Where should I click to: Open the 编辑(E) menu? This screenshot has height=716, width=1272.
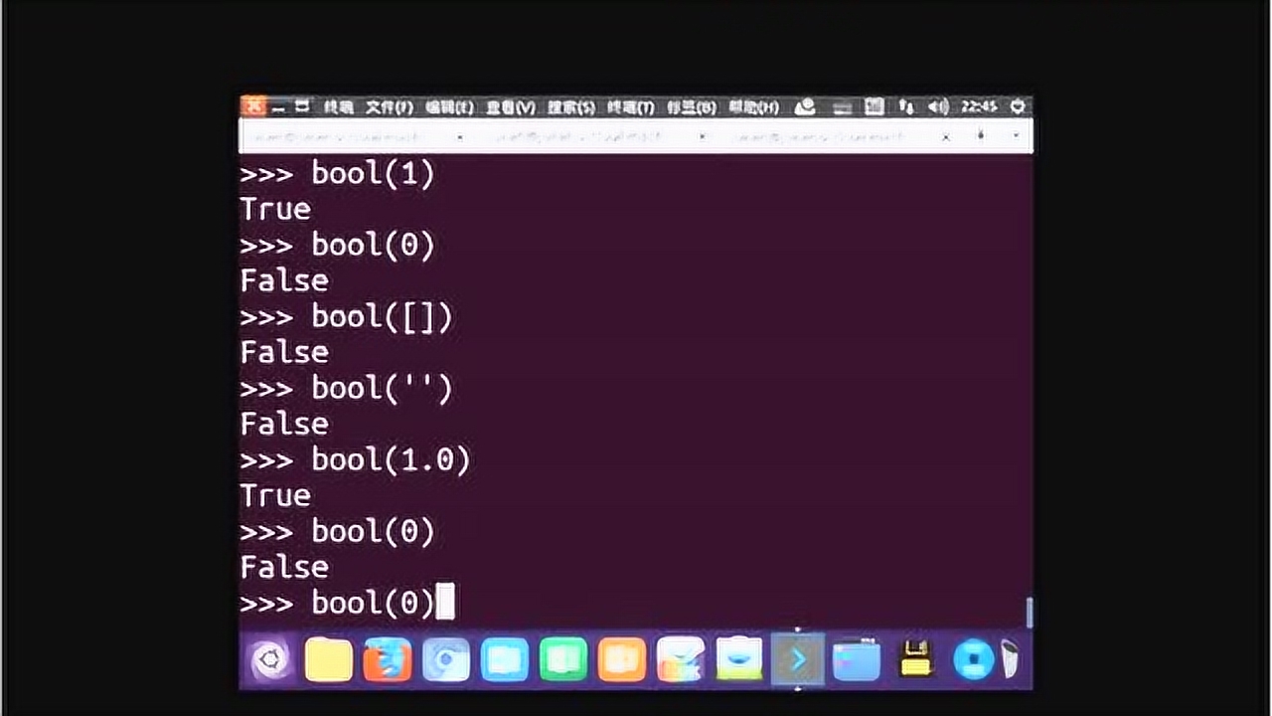point(449,107)
